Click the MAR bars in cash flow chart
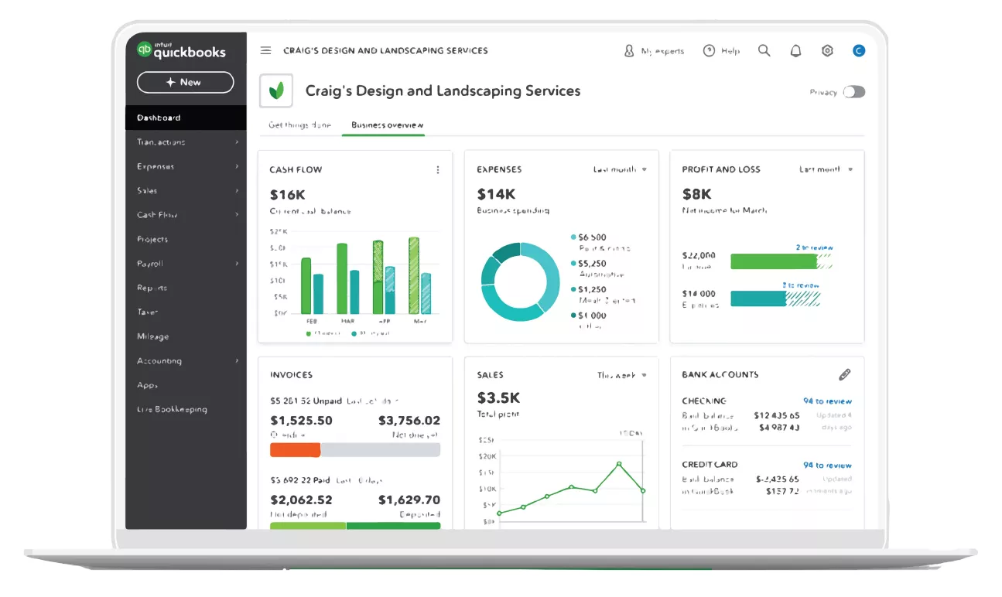 coord(347,278)
